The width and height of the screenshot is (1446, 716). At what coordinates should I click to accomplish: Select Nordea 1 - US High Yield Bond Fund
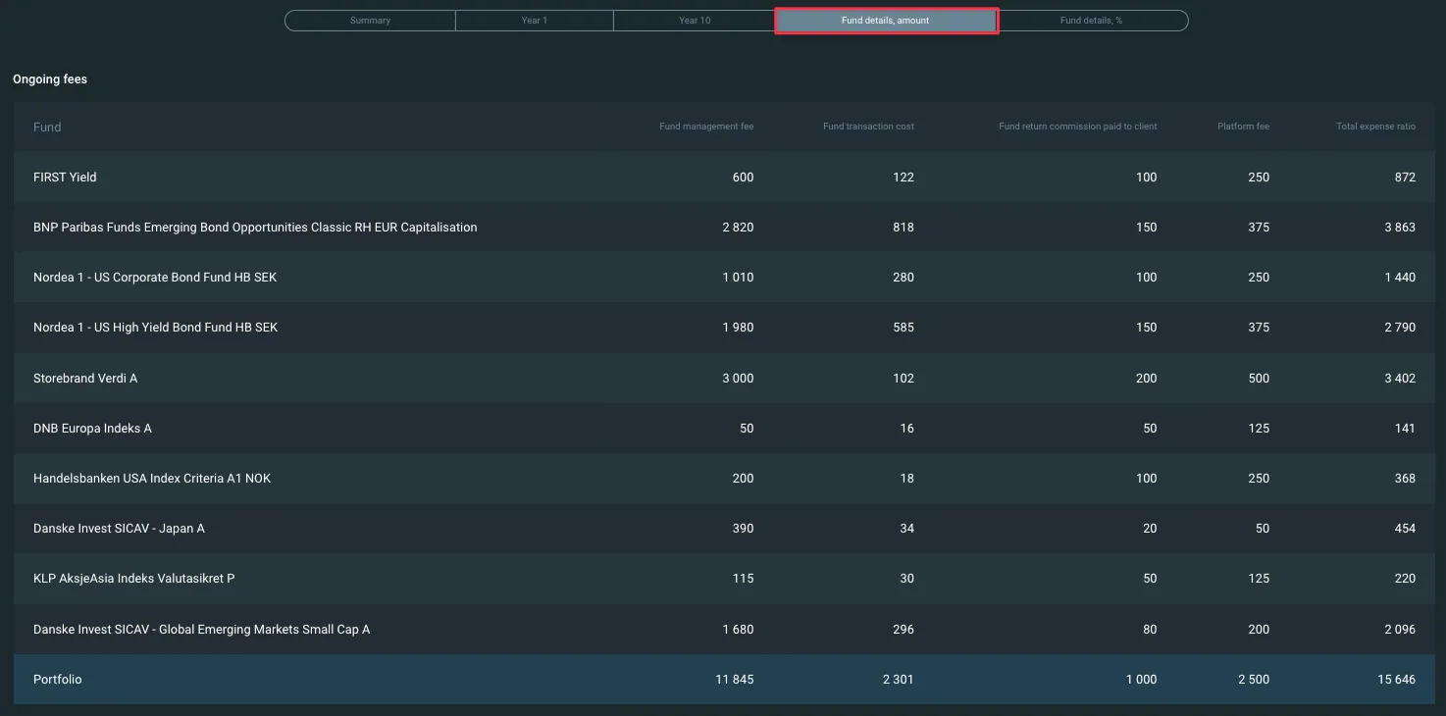(x=155, y=328)
